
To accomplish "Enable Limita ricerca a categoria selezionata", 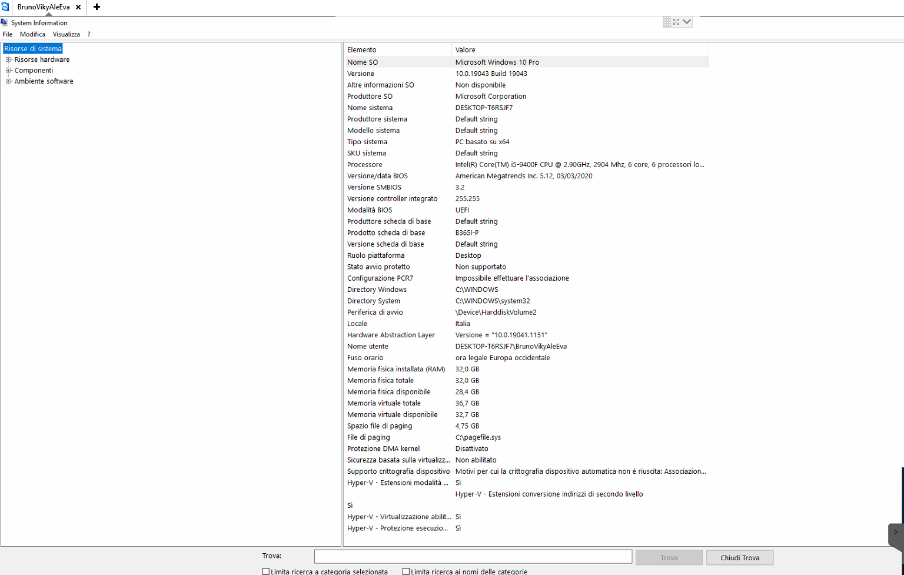I will [266, 571].
